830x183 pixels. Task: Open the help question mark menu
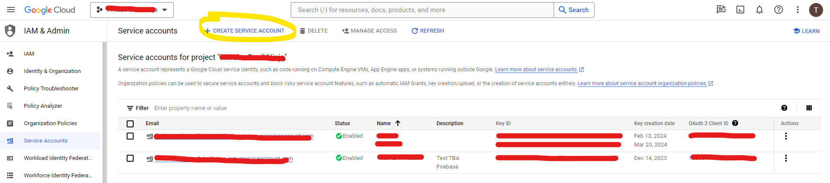tap(779, 10)
